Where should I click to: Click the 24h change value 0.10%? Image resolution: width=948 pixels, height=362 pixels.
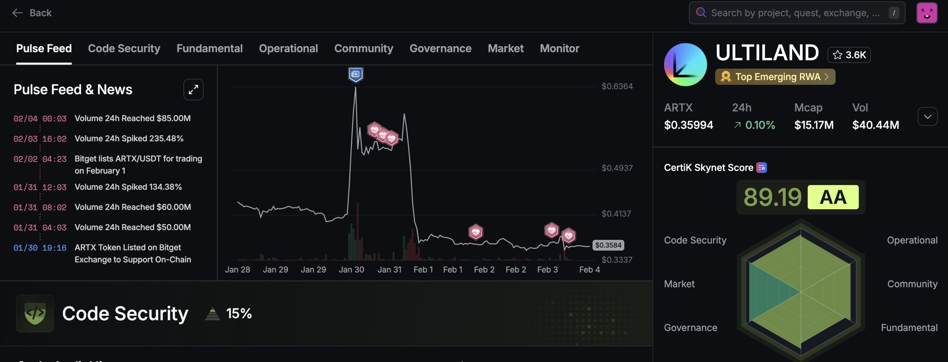760,125
